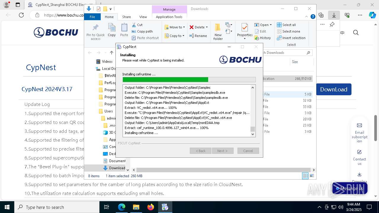Click Explorer horizontal scrollbar right arrow
This screenshot has height=213, width=379.
pos(314,170)
